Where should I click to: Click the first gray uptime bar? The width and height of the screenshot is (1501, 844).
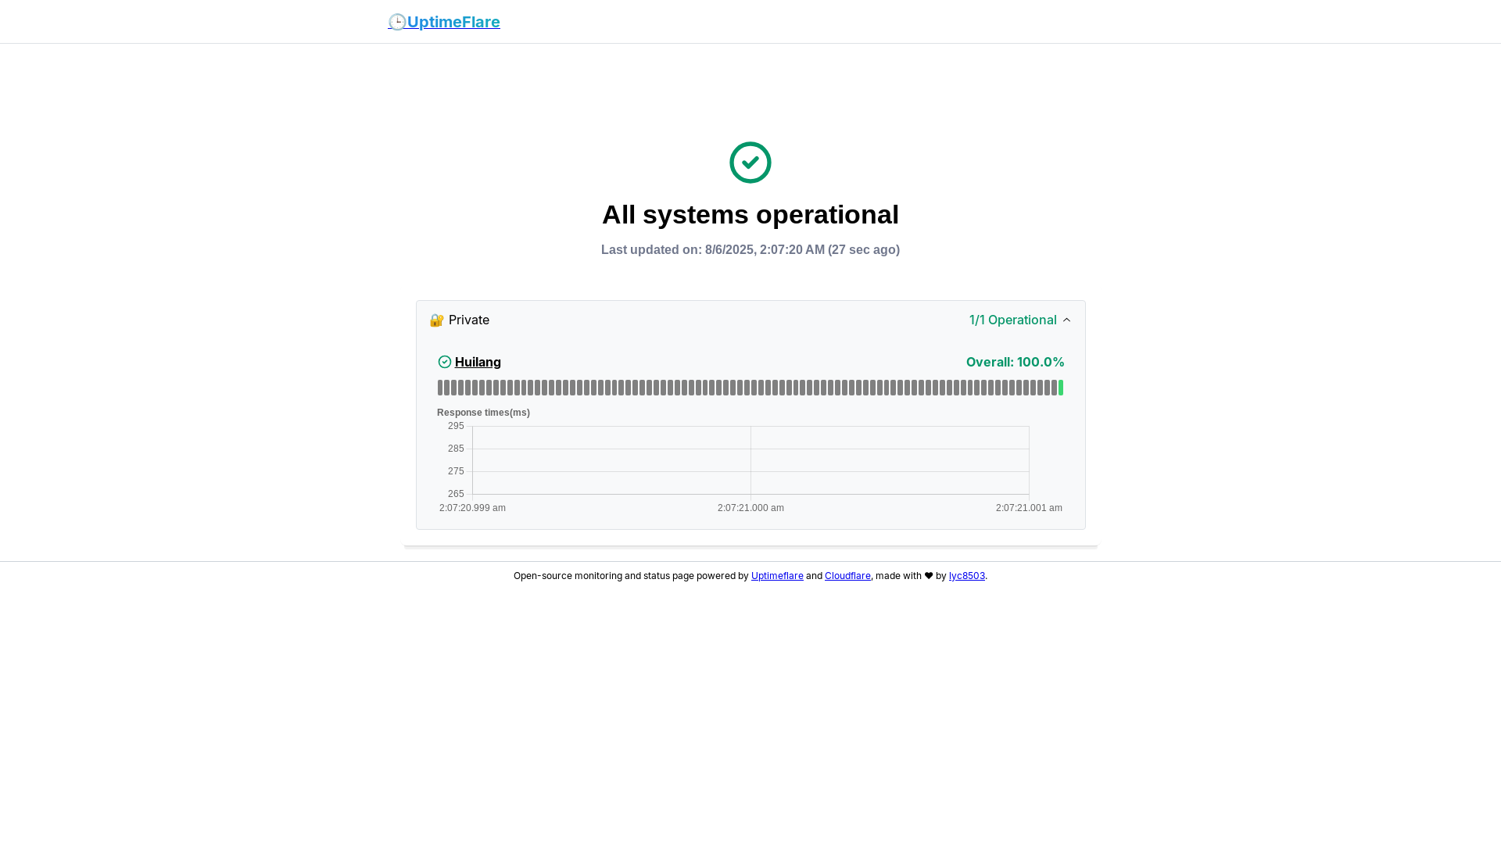(440, 388)
